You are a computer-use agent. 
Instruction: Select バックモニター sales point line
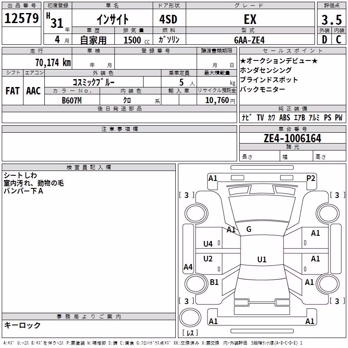[x=263, y=89]
